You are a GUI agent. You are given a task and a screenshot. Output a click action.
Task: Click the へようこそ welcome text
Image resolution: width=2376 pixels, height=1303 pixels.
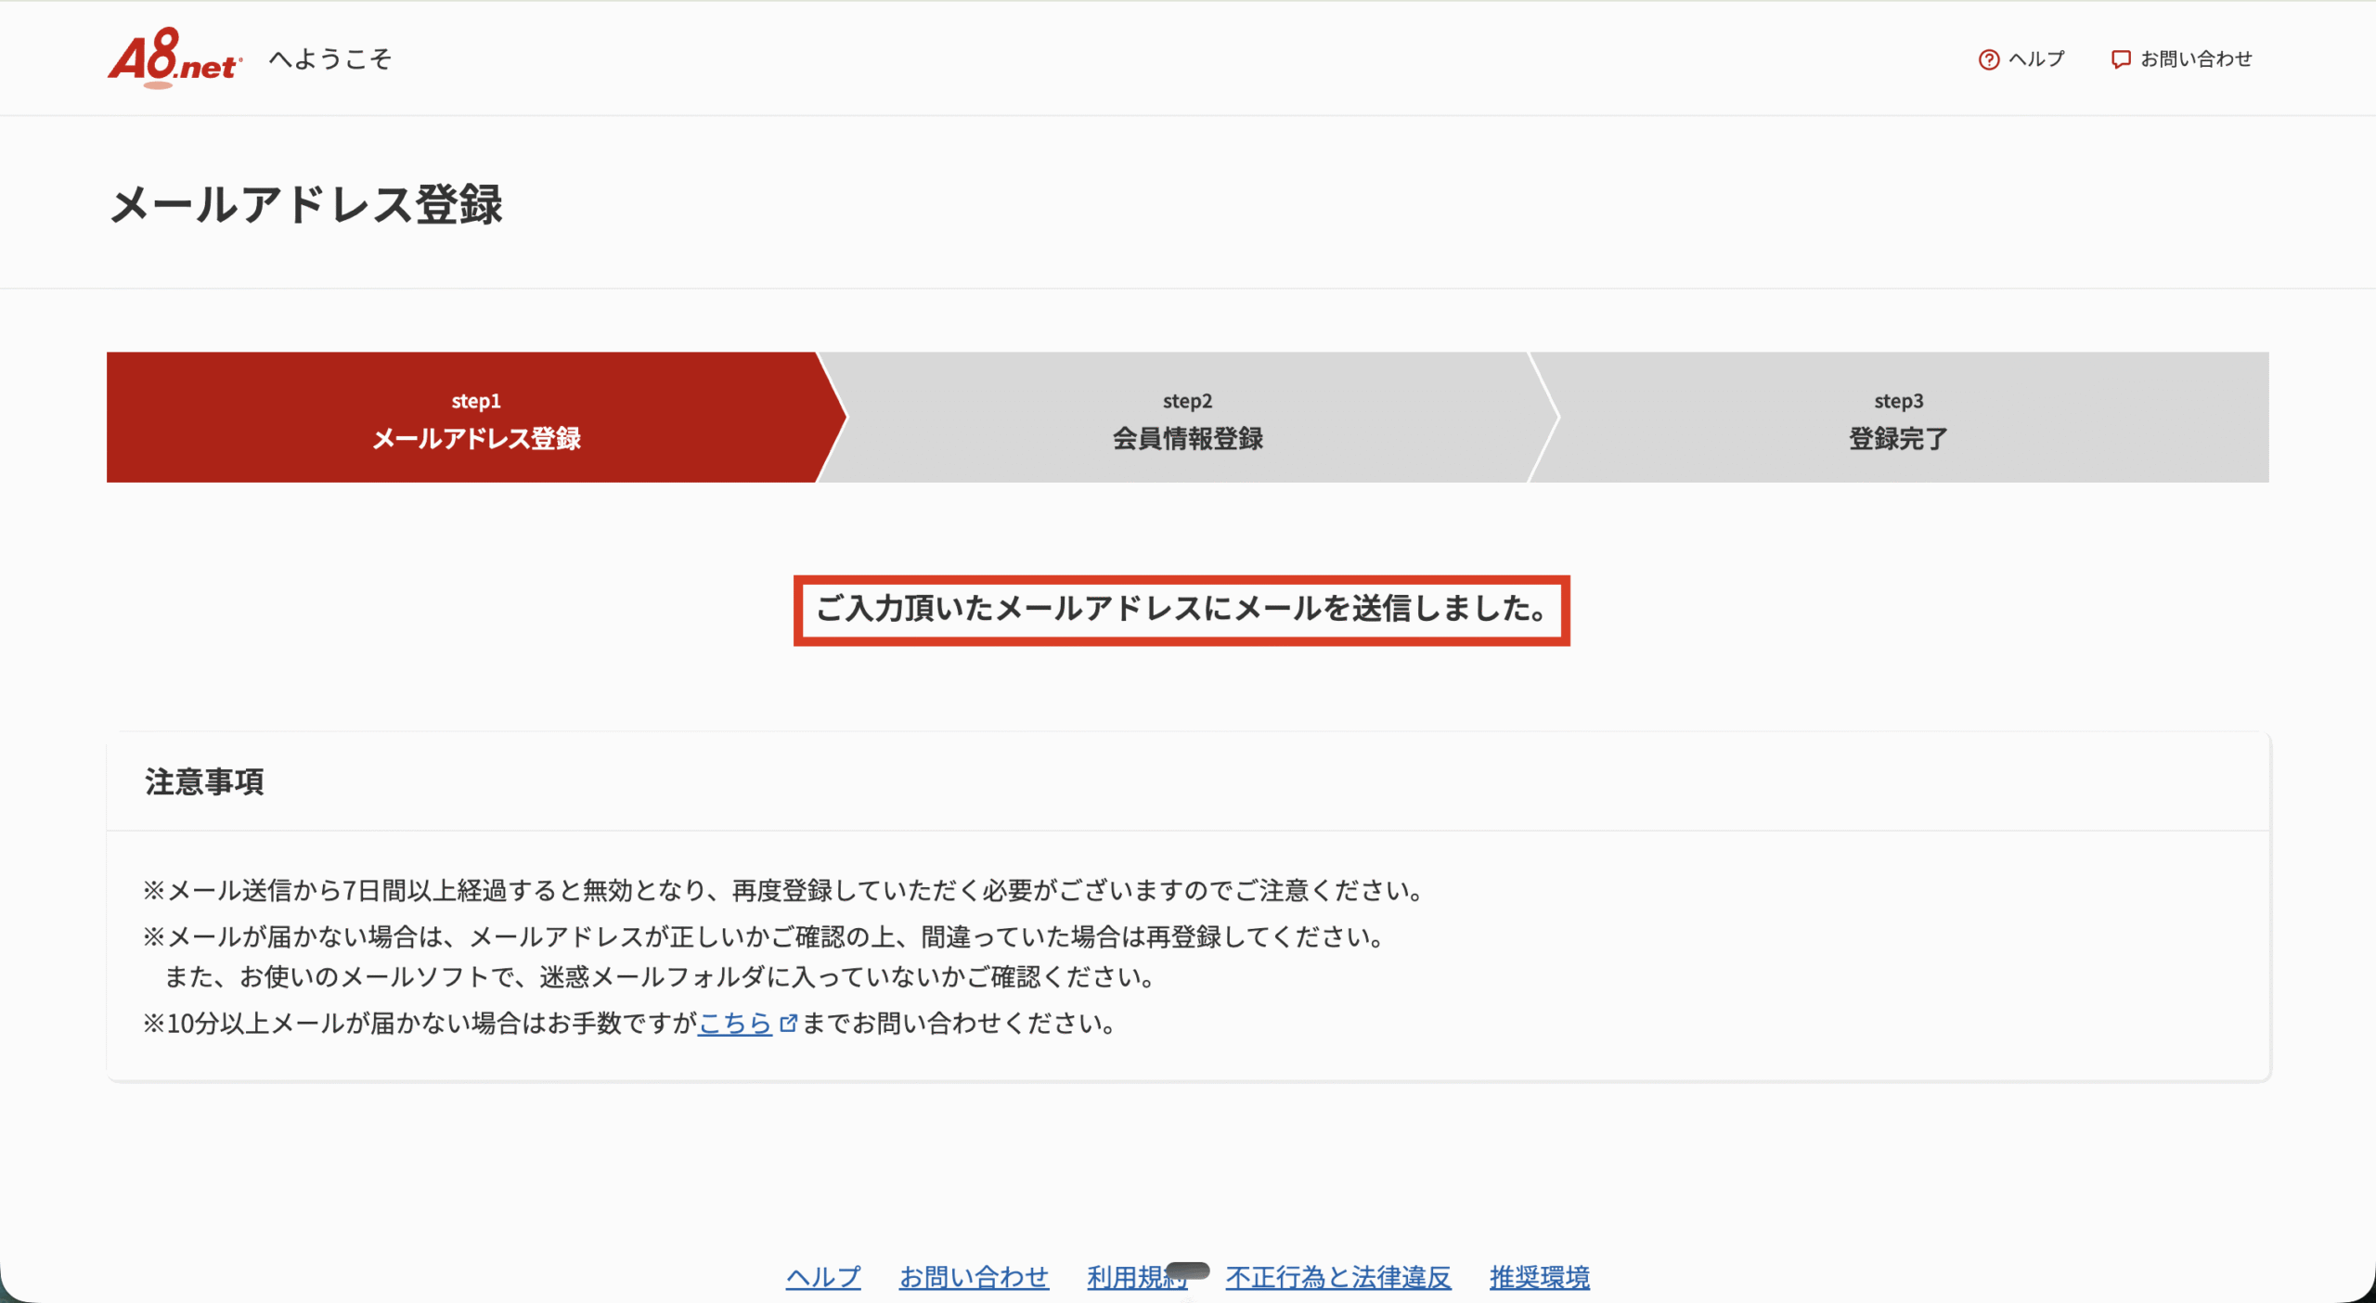(x=330, y=59)
